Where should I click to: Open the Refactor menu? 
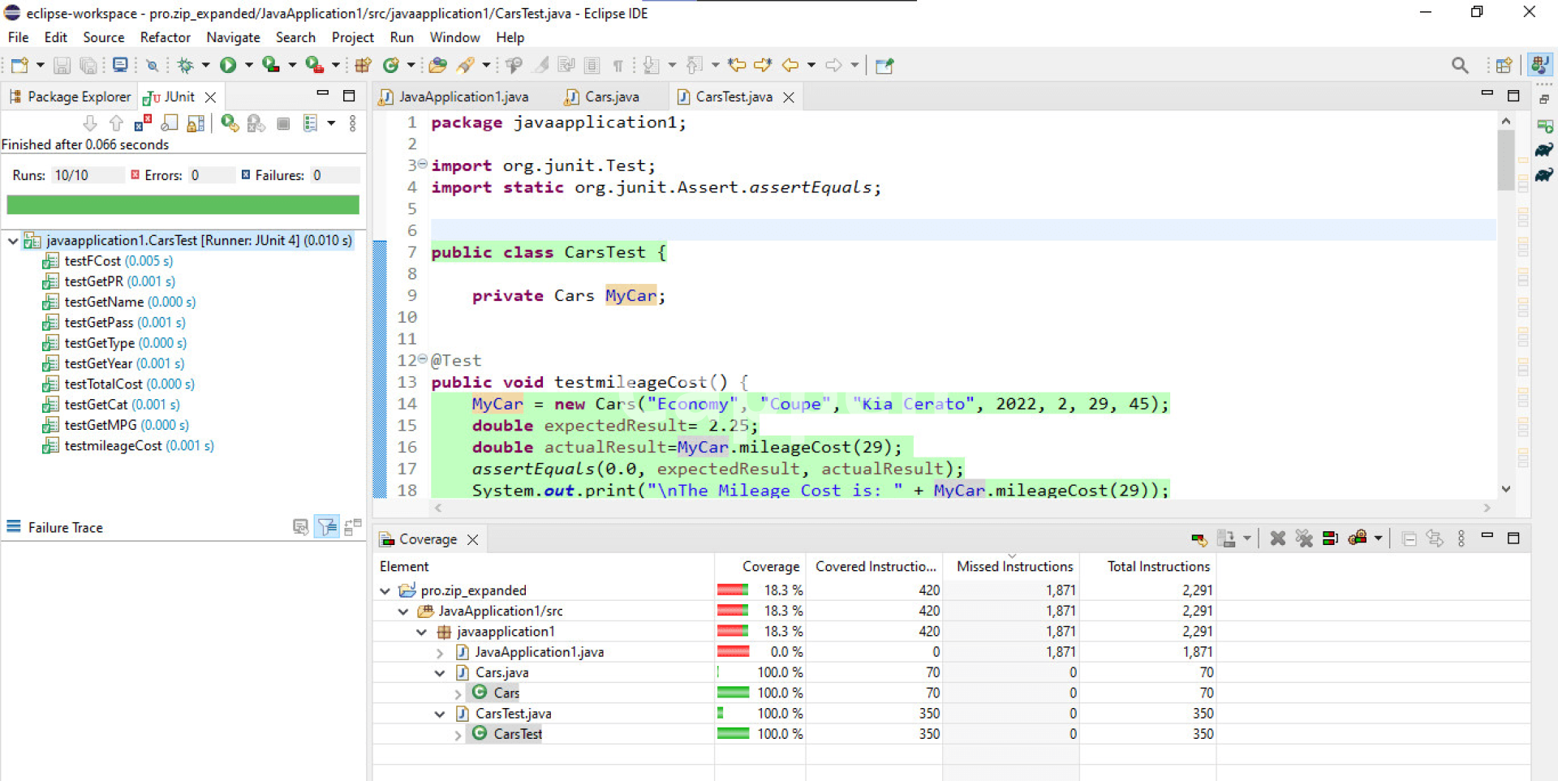coord(165,37)
